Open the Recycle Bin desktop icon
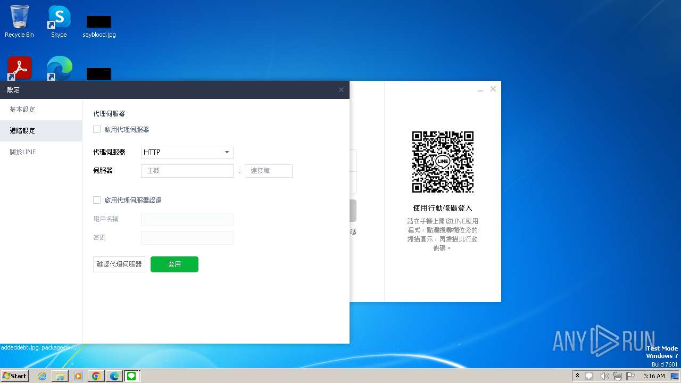Viewport: 681px width, 383px height. click(x=19, y=21)
